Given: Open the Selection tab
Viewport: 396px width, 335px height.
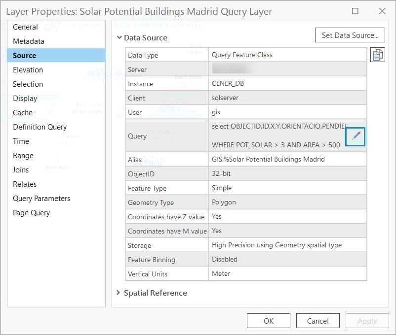Looking at the screenshot, I should (28, 84).
